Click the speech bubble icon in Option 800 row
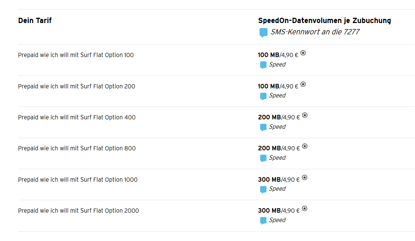This screenshot has width=415, height=241. click(263, 158)
